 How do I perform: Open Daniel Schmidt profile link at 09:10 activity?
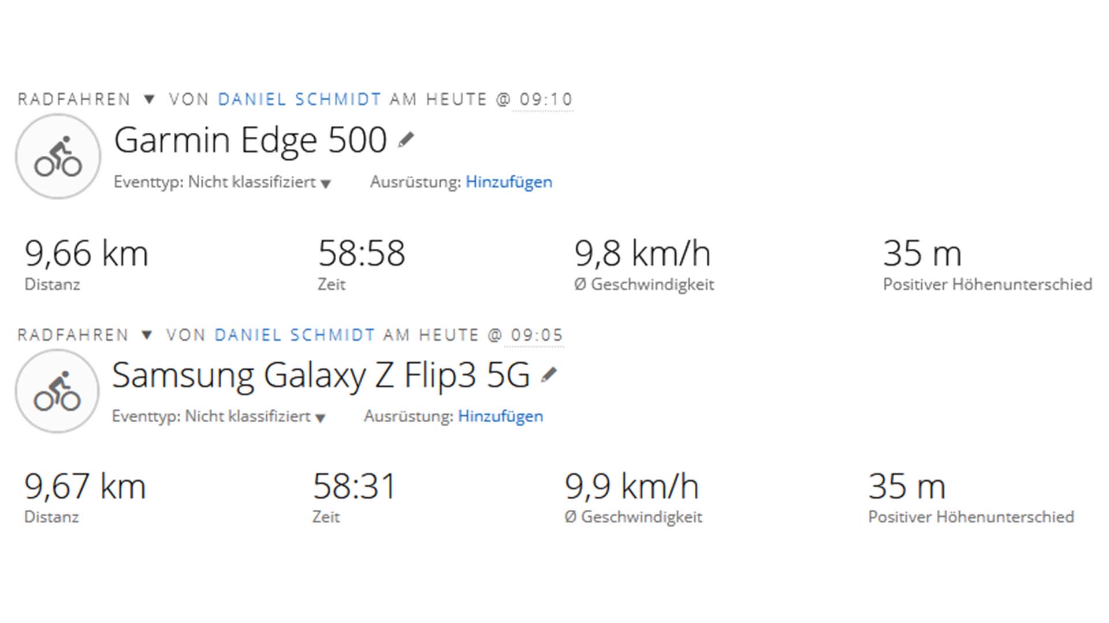299,99
